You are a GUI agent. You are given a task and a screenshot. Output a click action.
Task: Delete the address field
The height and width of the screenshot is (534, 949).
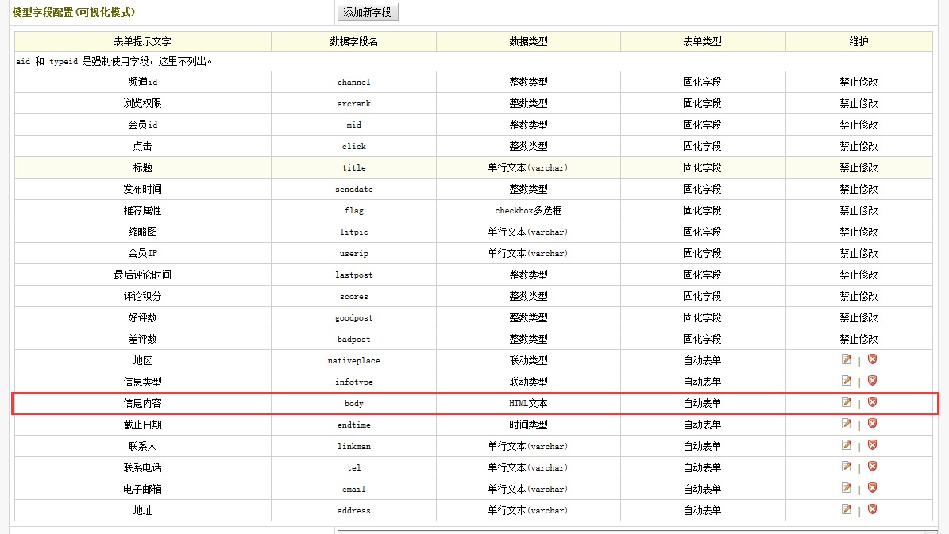(872, 510)
